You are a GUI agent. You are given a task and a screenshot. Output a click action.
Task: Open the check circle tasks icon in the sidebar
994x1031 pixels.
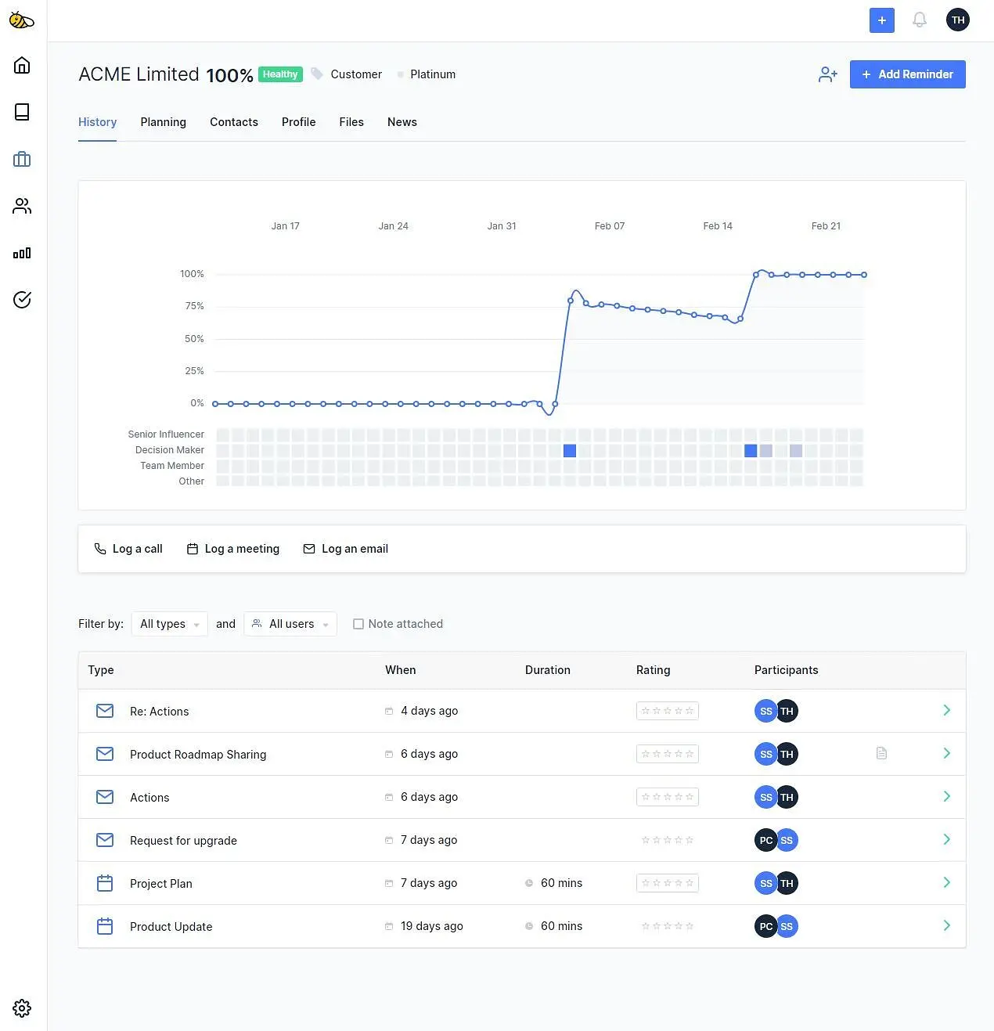tap(22, 300)
